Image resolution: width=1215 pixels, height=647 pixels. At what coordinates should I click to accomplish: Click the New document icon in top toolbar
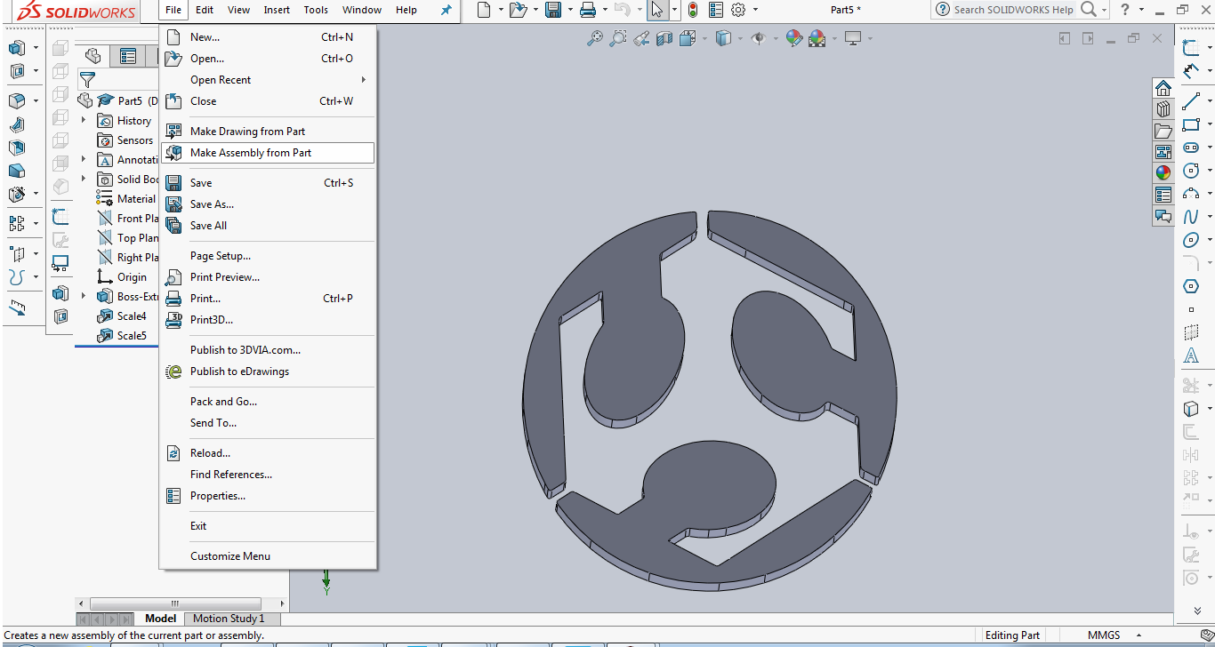pos(483,10)
